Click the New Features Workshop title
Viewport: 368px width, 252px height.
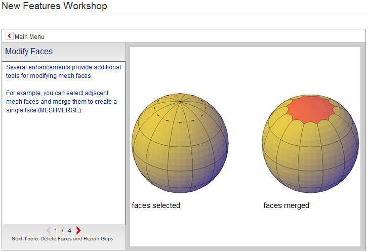[55, 6]
